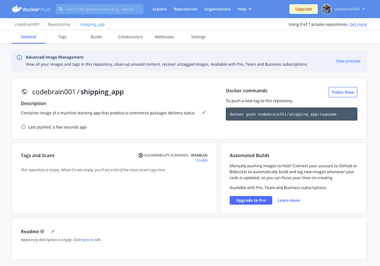
Task: Switch to the General tab
Action: tap(29, 37)
